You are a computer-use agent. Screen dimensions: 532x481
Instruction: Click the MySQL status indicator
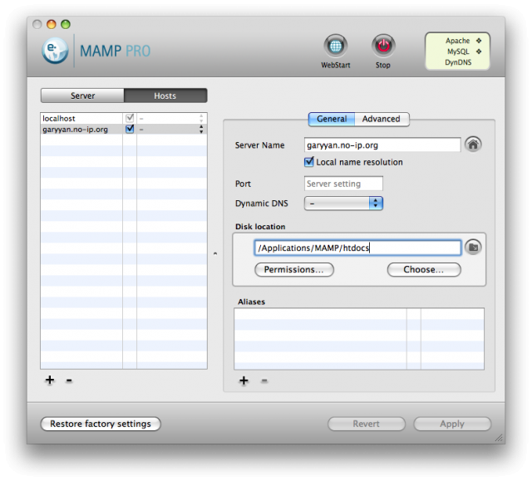(479, 52)
